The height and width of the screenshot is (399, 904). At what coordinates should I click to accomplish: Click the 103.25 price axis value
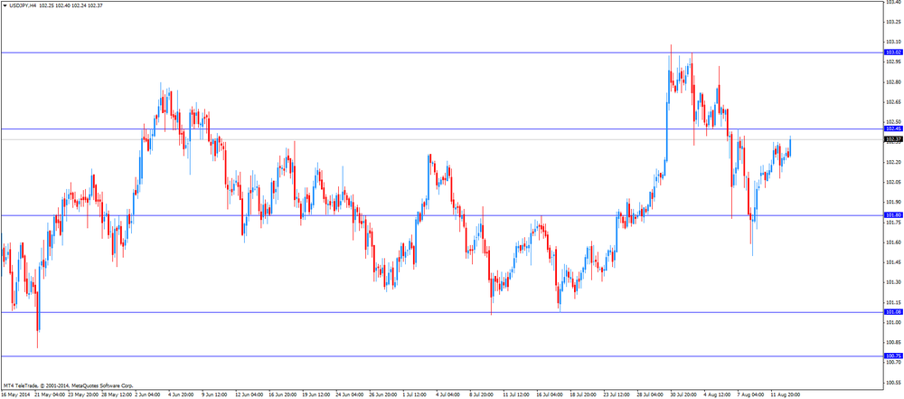(x=894, y=22)
